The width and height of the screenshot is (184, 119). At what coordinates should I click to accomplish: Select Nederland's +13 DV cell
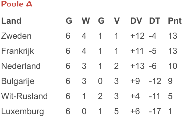coord(137,66)
